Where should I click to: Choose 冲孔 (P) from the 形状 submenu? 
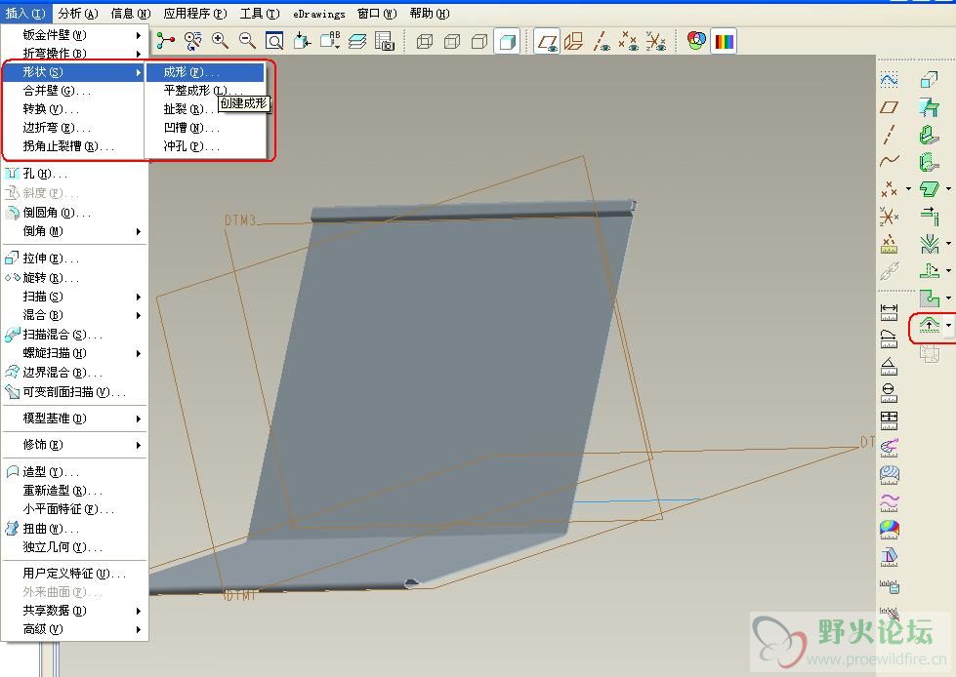click(205, 146)
